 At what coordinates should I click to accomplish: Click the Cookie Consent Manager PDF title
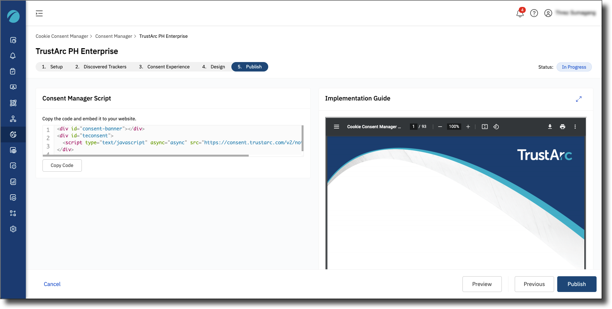[x=374, y=127]
